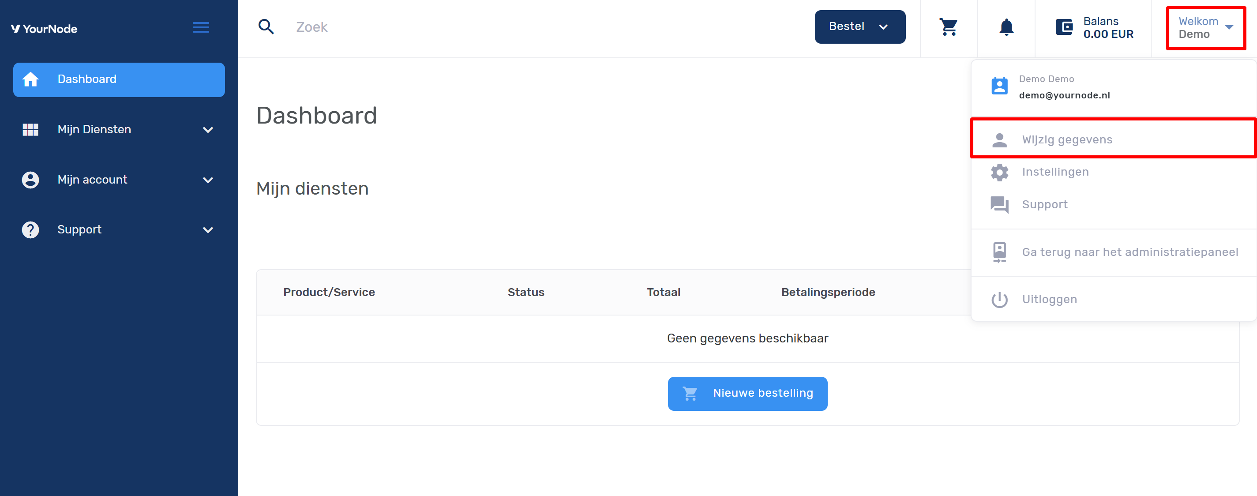Sort by Totaal column header
The height and width of the screenshot is (496, 1257).
[663, 293]
